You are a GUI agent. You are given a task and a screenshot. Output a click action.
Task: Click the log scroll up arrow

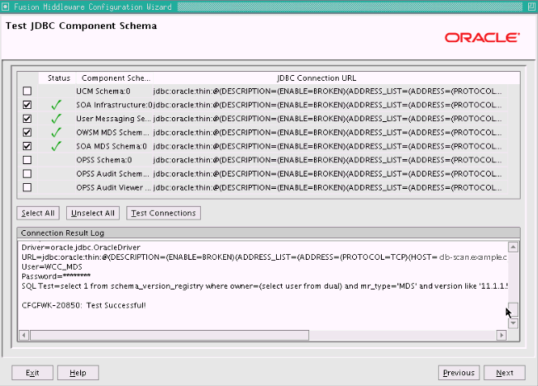click(513, 247)
